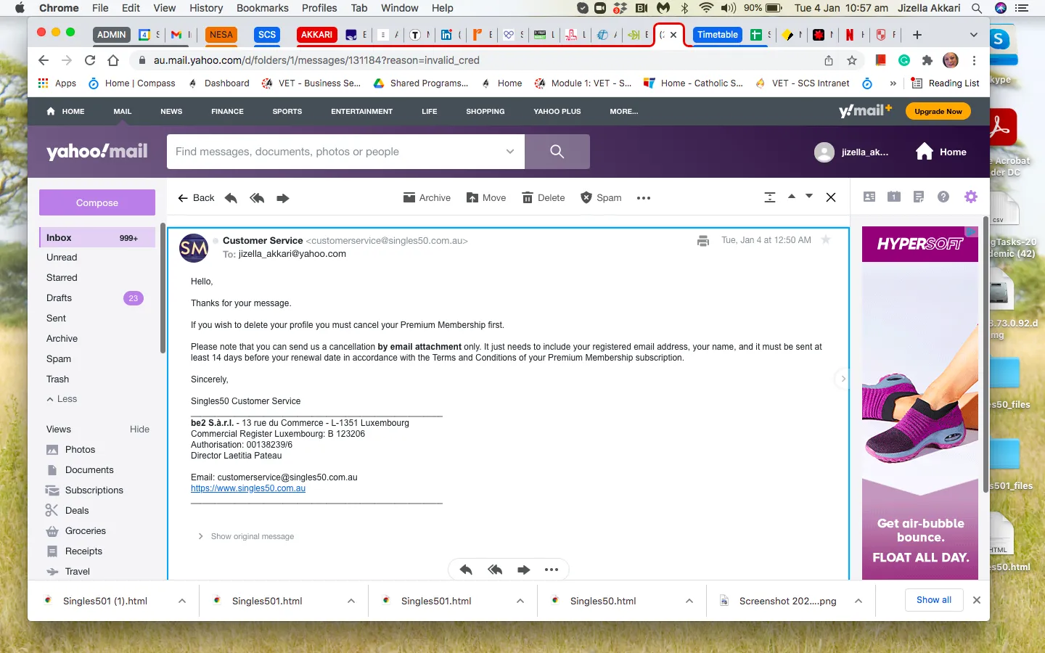1045x653 pixels.
Task: Open the calendar icon in right panel
Action: 894,197
